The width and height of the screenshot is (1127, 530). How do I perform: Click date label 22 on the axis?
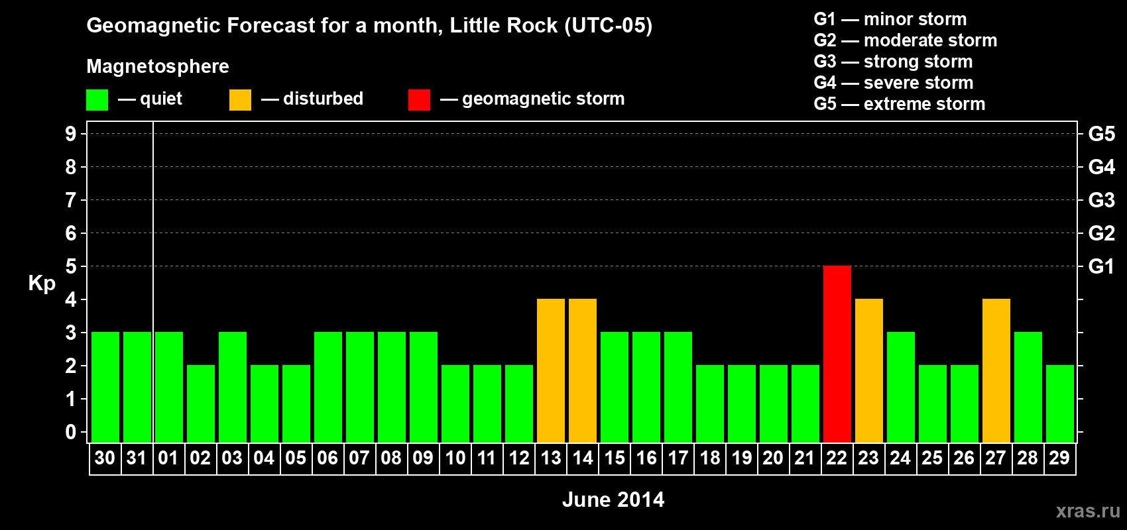pyautogui.click(x=837, y=458)
